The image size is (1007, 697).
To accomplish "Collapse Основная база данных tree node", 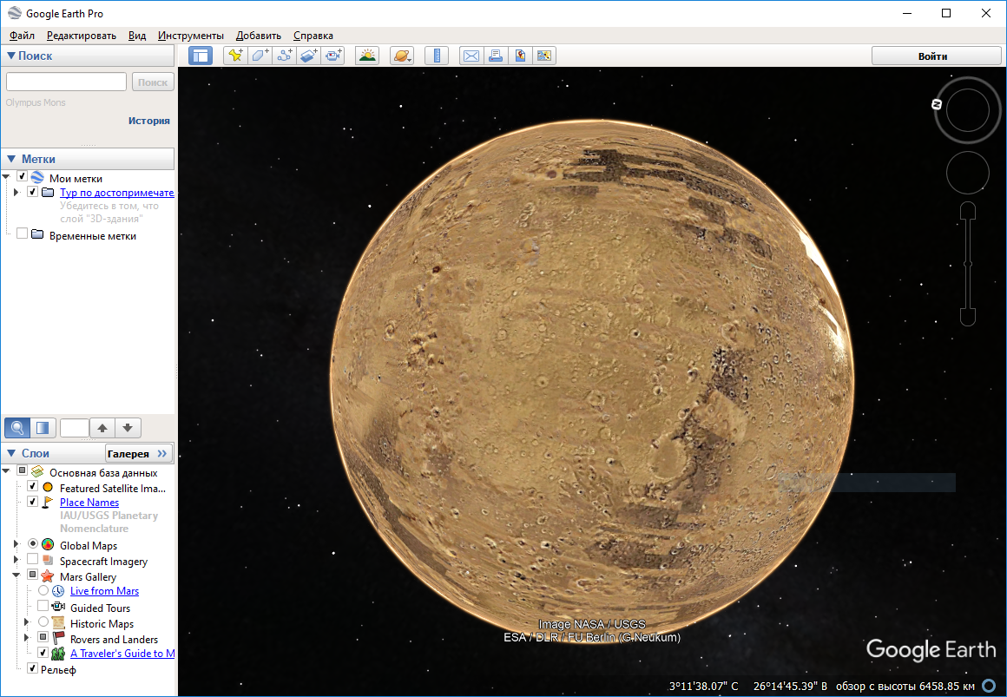I will pyautogui.click(x=6, y=470).
